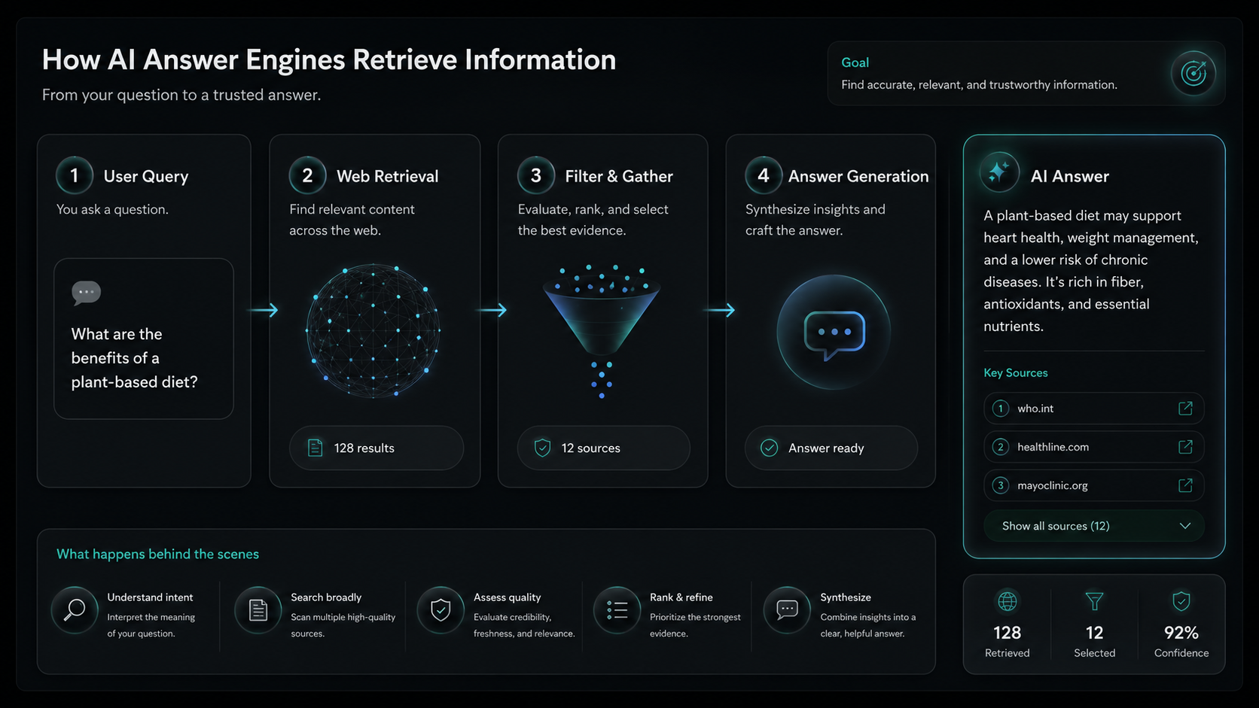Click What happens behind the scenes heading

tap(157, 554)
